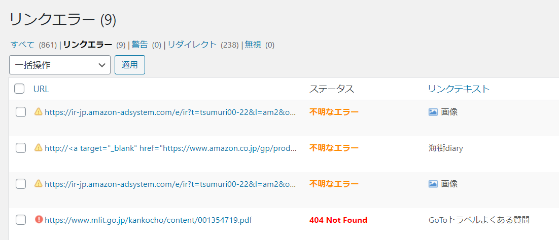Click image icon in third row link text
The image size is (559, 240).
point(433,184)
